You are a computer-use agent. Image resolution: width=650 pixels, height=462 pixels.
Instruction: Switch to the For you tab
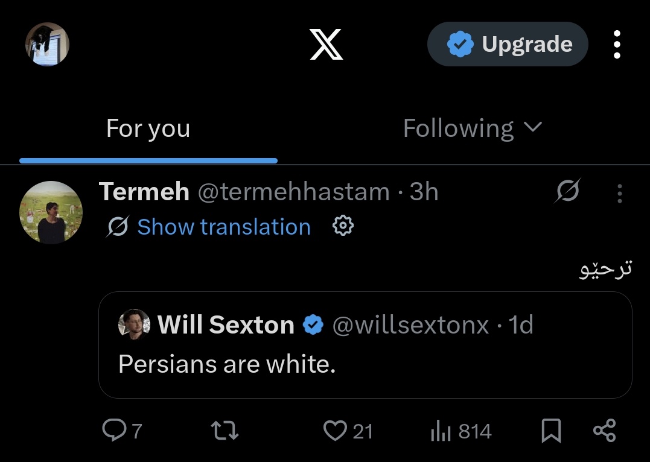(148, 128)
